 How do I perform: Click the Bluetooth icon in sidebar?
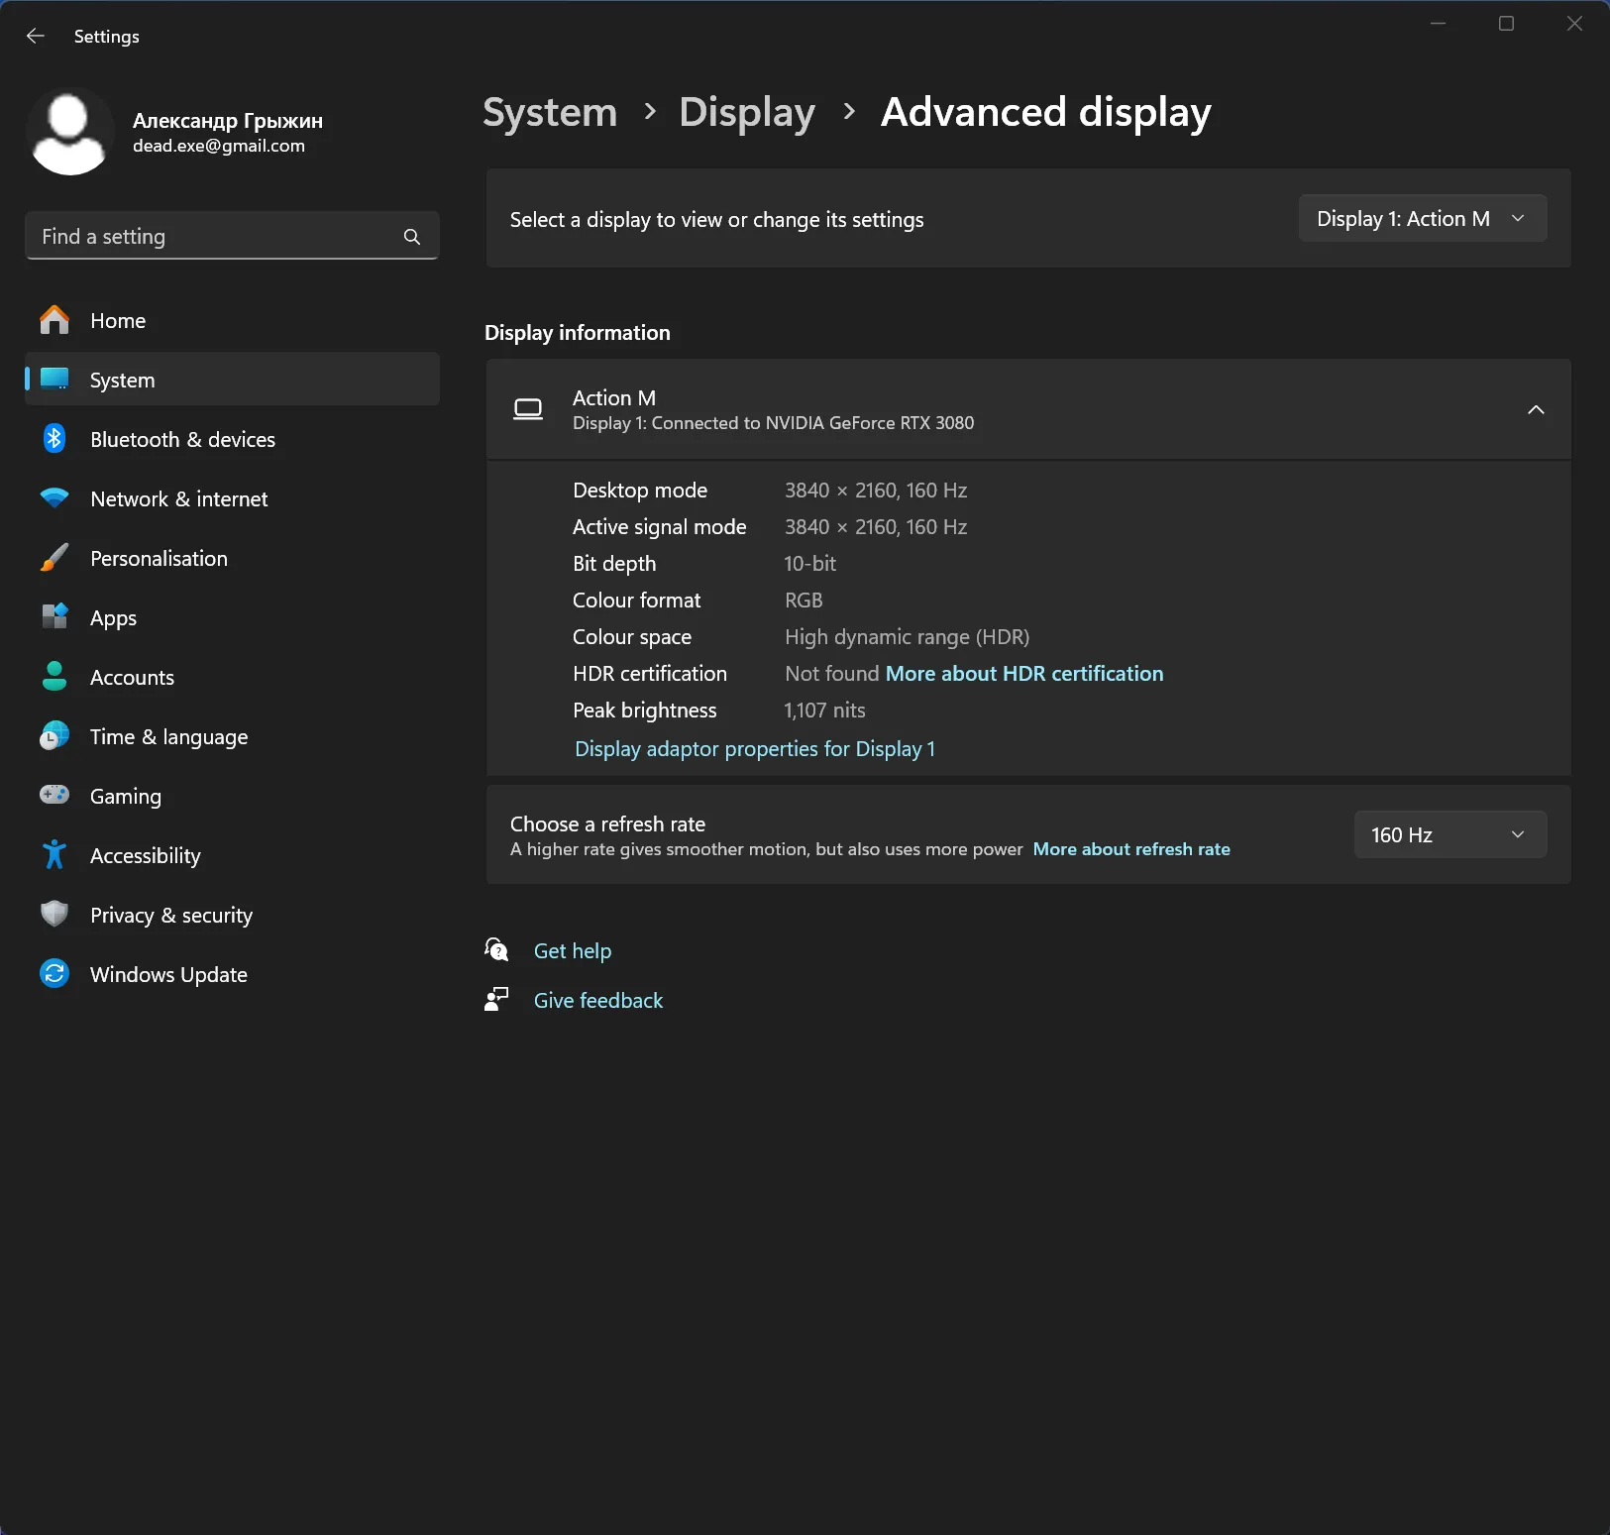click(54, 439)
